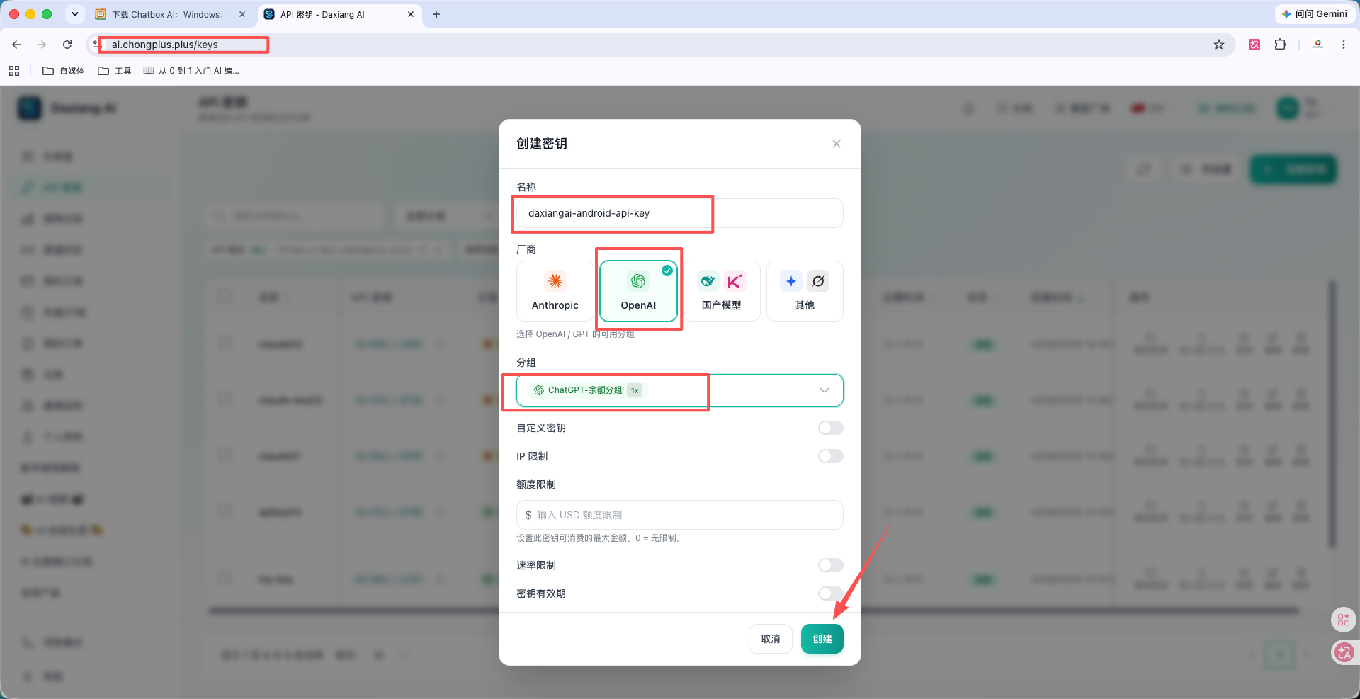This screenshot has width=1360, height=699.
Task: Click the 名称 name input field
Action: 679,213
